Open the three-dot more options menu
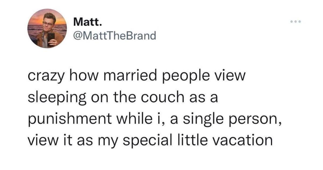This screenshot has width=323, height=170. tap(295, 22)
